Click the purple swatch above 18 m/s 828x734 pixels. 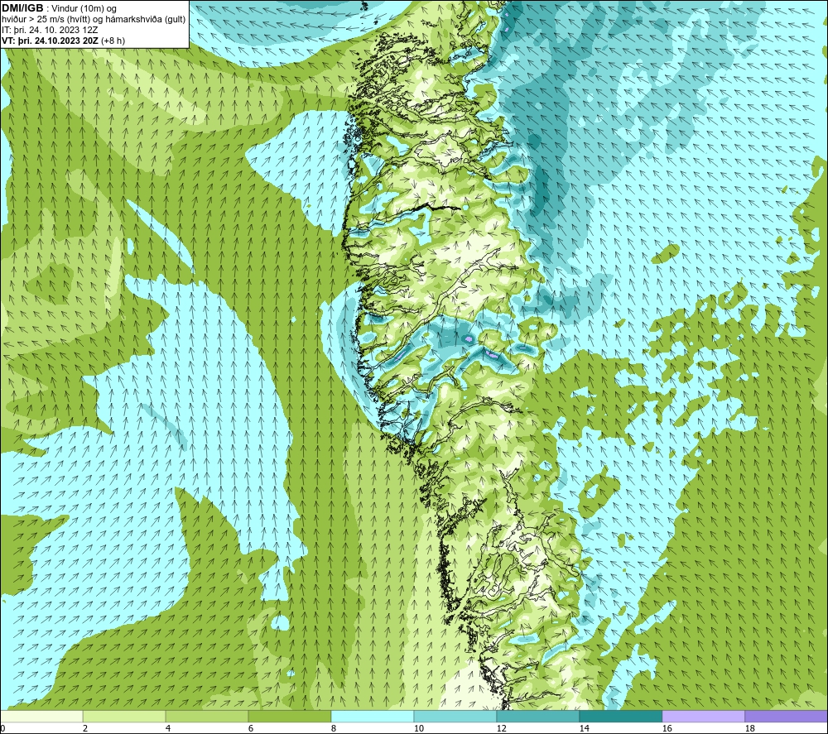point(786,716)
